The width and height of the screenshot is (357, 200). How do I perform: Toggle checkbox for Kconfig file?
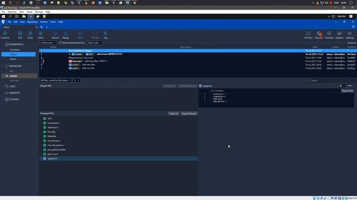coord(45,132)
